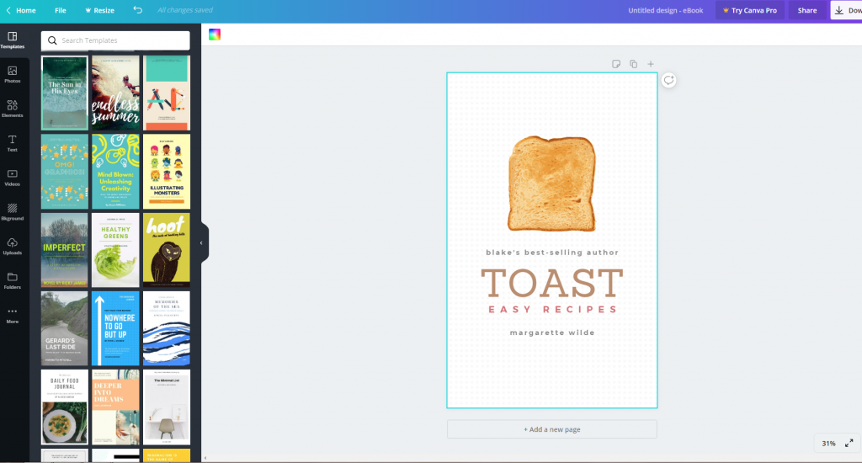Click the add notes icon above page
This screenshot has width=862, height=463.
pos(616,64)
